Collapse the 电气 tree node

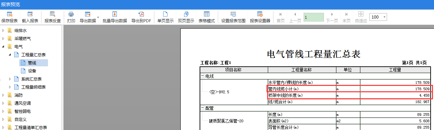3,46
